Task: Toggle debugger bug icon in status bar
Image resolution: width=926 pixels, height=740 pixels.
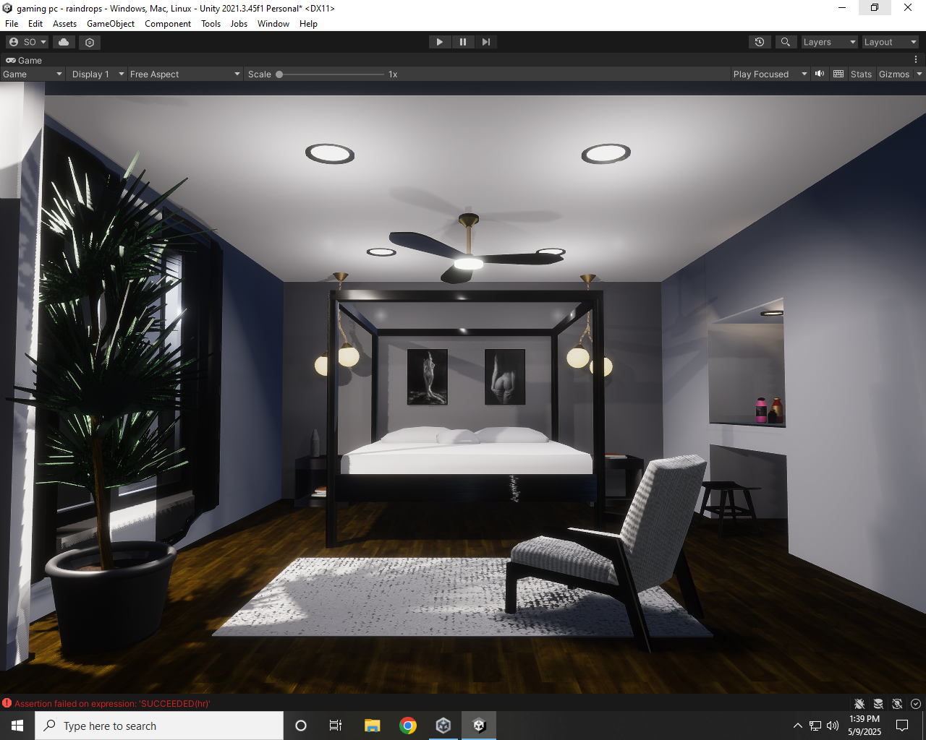Action: point(859,704)
